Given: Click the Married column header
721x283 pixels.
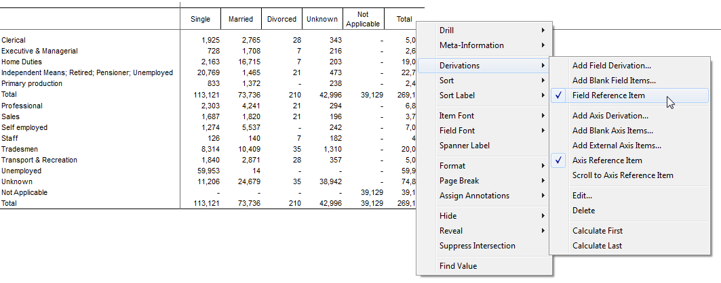Looking at the screenshot, I should 241,19.
